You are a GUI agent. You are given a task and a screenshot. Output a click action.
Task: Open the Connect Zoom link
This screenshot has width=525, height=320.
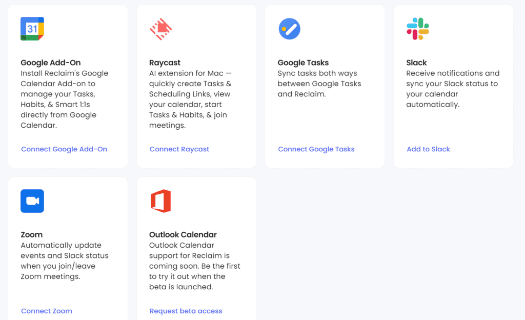[47, 311]
